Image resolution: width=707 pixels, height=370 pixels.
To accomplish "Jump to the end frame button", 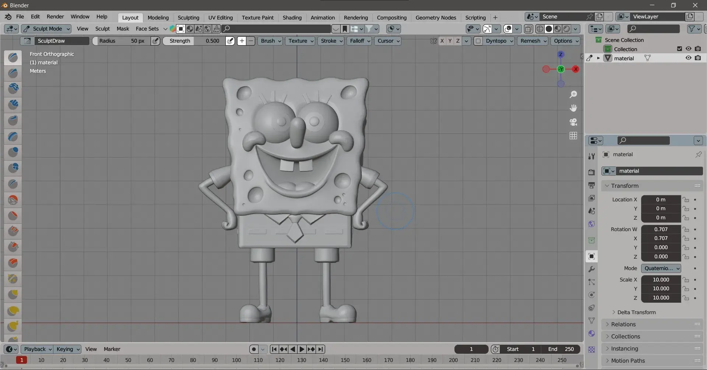I will 321,349.
